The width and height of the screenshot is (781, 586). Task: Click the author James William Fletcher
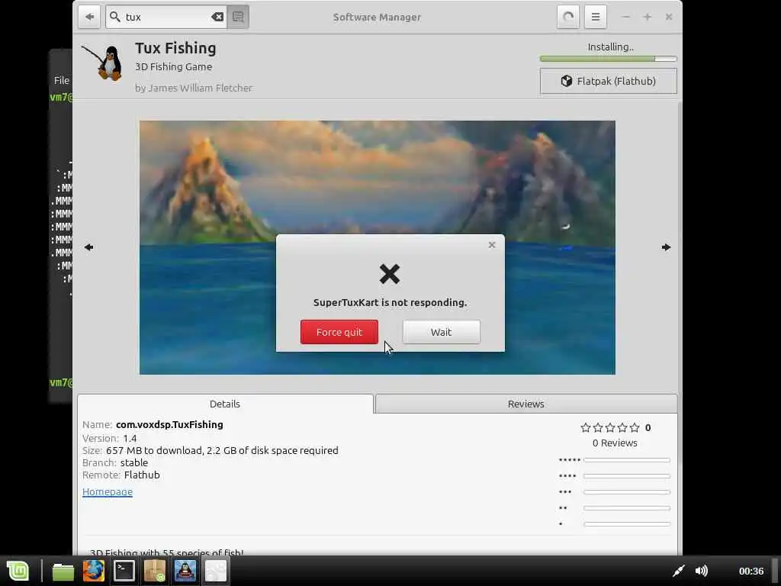pyautogui.click(x=201, y=89)
